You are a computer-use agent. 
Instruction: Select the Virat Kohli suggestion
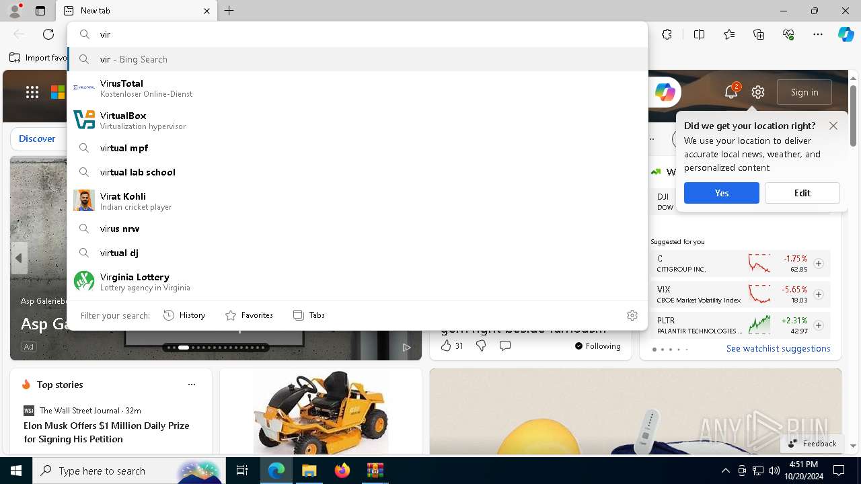(357, 201)
